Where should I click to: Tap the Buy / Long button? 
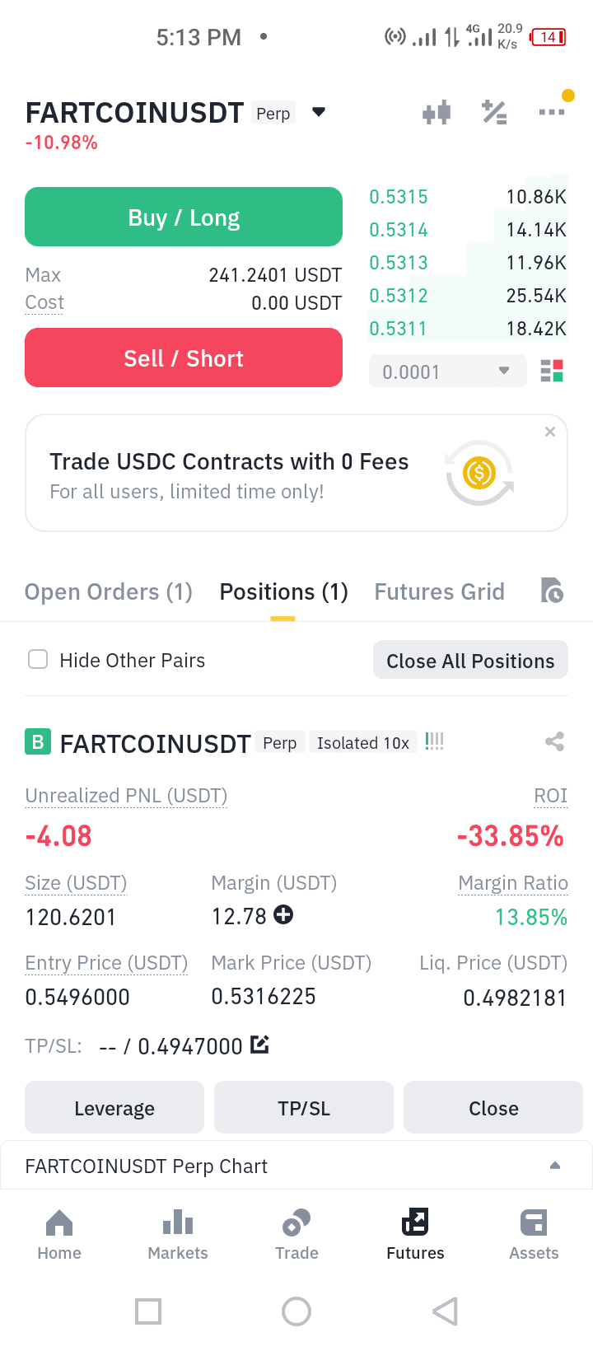click(x=184, y=217)
